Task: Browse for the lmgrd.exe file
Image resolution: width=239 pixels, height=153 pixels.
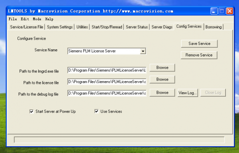Action: tap(162, 68)
